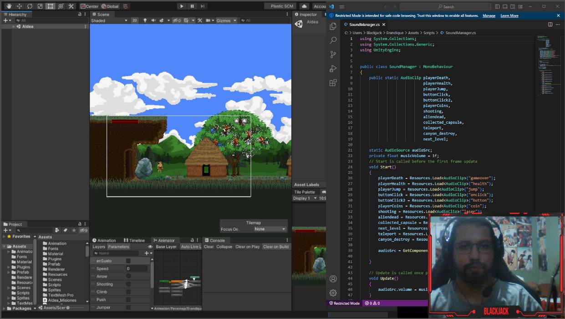Show the Animator Layers list
The height and width of the screenshot is (319, 565).
click(x=99, y=247)
